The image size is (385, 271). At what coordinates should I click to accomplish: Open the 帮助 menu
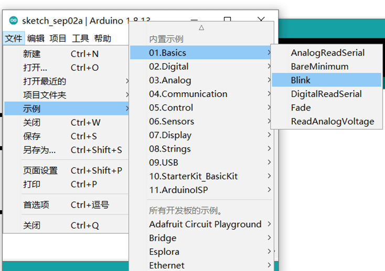[x=103, y=39]
